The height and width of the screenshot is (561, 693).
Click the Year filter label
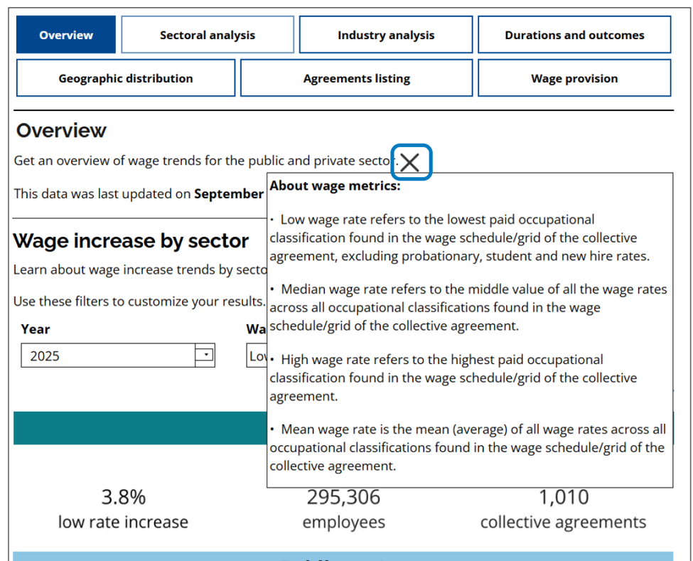tap(36, 329)
